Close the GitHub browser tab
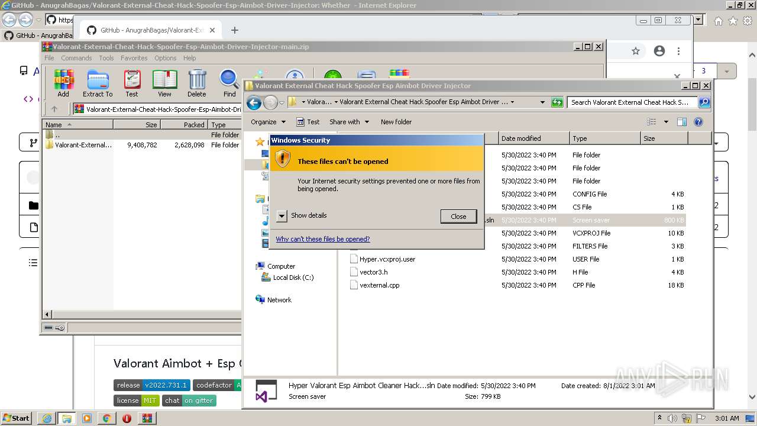757x426 pixels. point(212,30)
